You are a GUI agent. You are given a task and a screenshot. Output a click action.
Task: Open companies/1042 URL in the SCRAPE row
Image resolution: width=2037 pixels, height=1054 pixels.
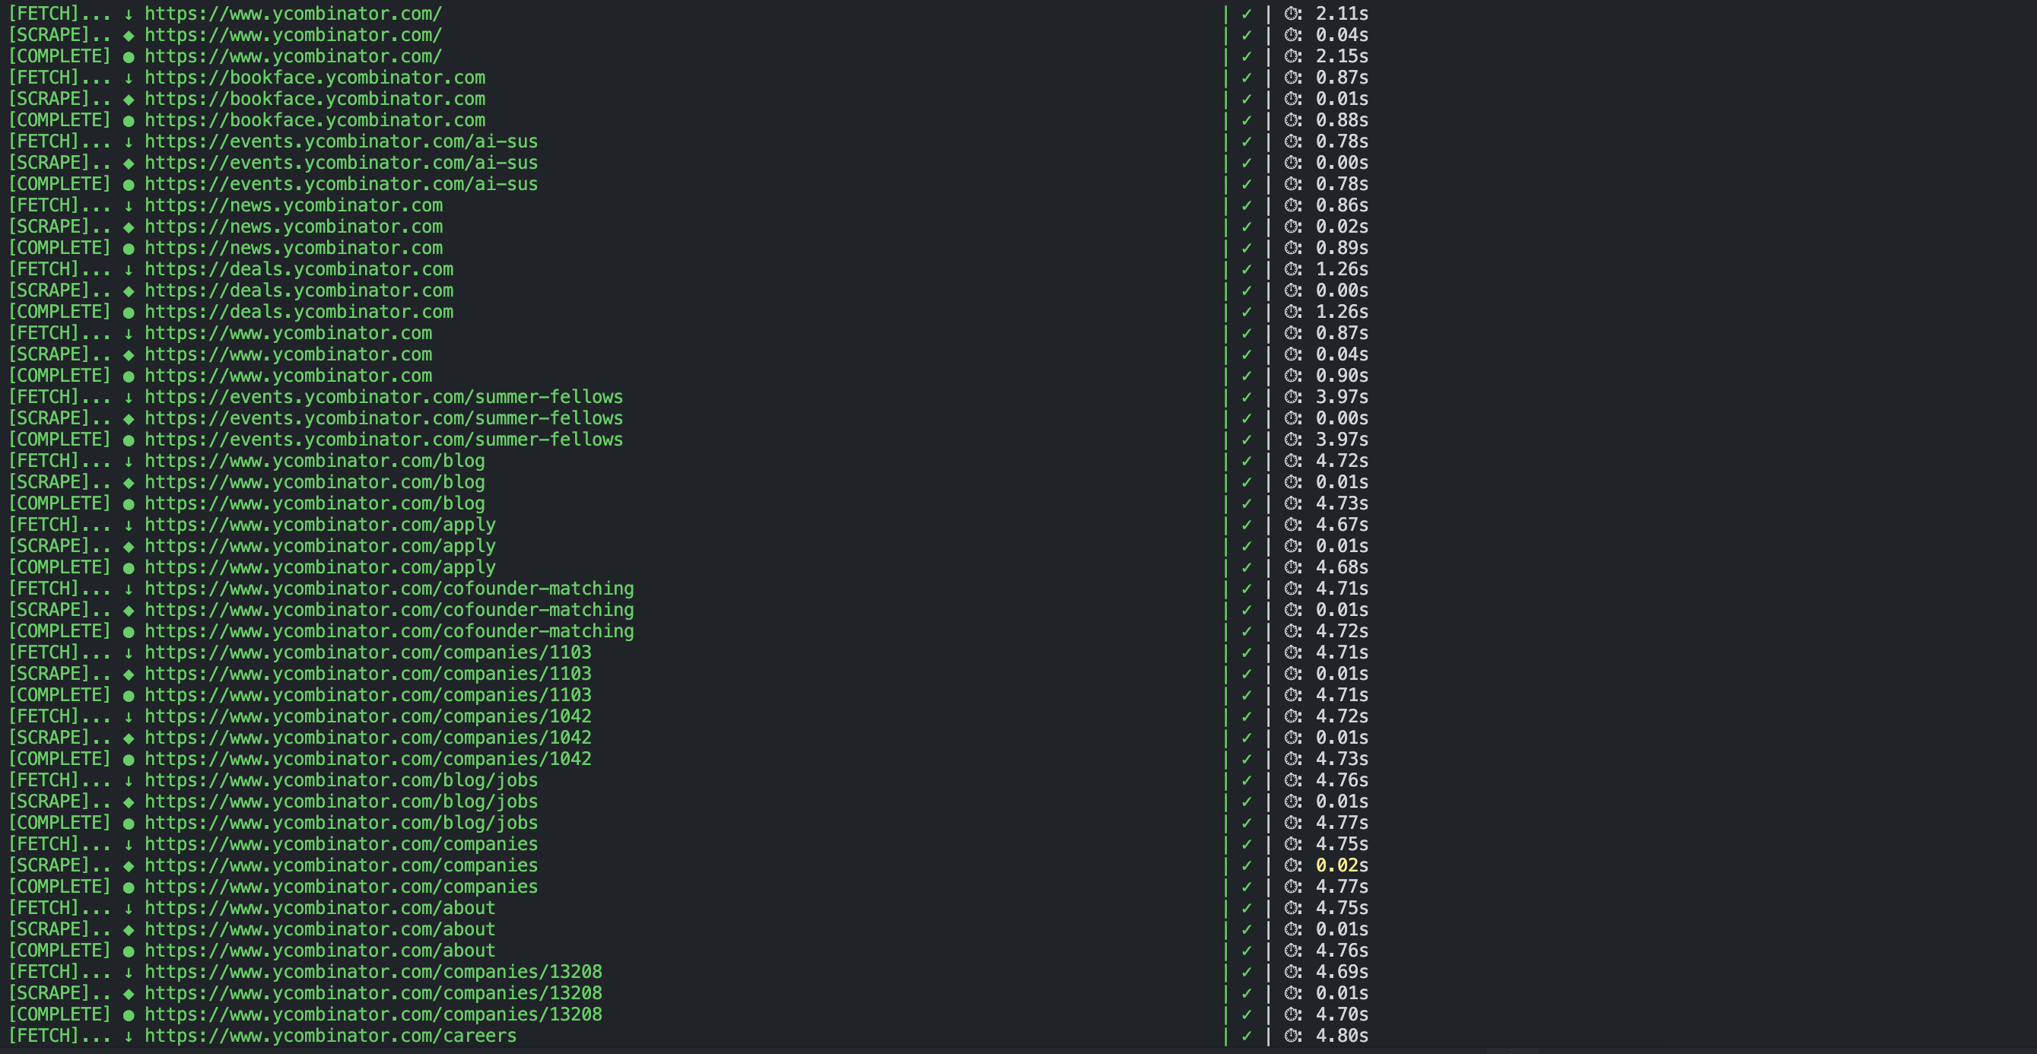[367, 738]
